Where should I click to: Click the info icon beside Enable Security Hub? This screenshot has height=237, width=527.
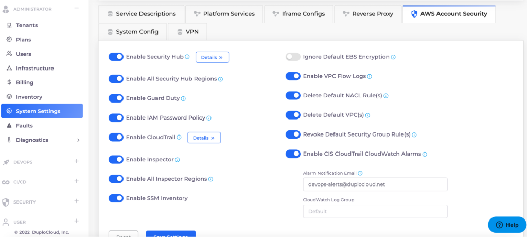(187, 57)
